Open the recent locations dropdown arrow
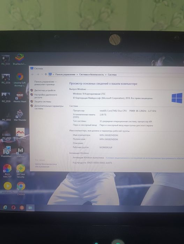The image size is (184, 244). click(42, 74)
